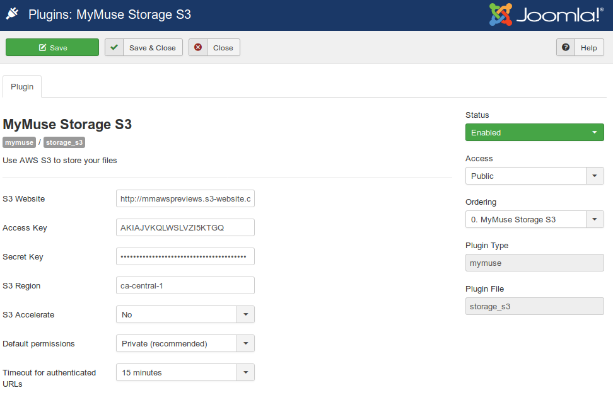Open Help for this plugin
613x417 pixels.
[x=588, y=47]
